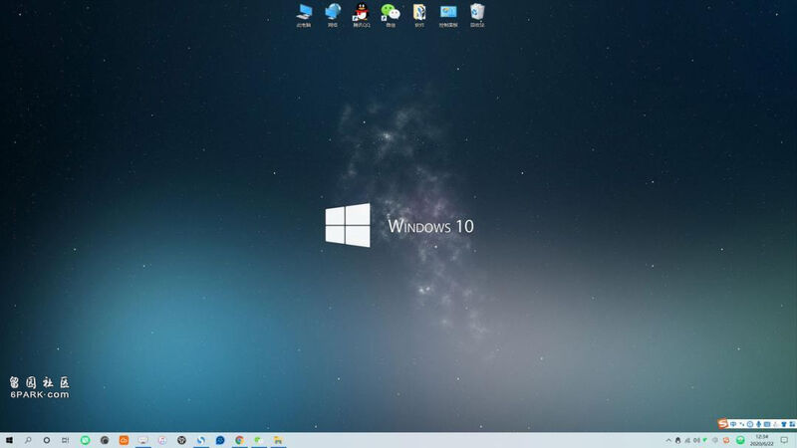Image resolution: width=797 pixels, height=448 pixels.
Task: Click the gray speech-bubble tray icon
Action: pos(715,440)
